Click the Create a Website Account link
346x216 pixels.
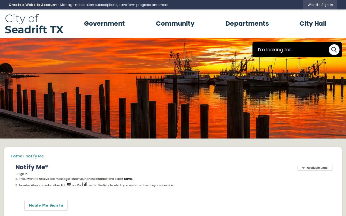[x=33, y=5]
